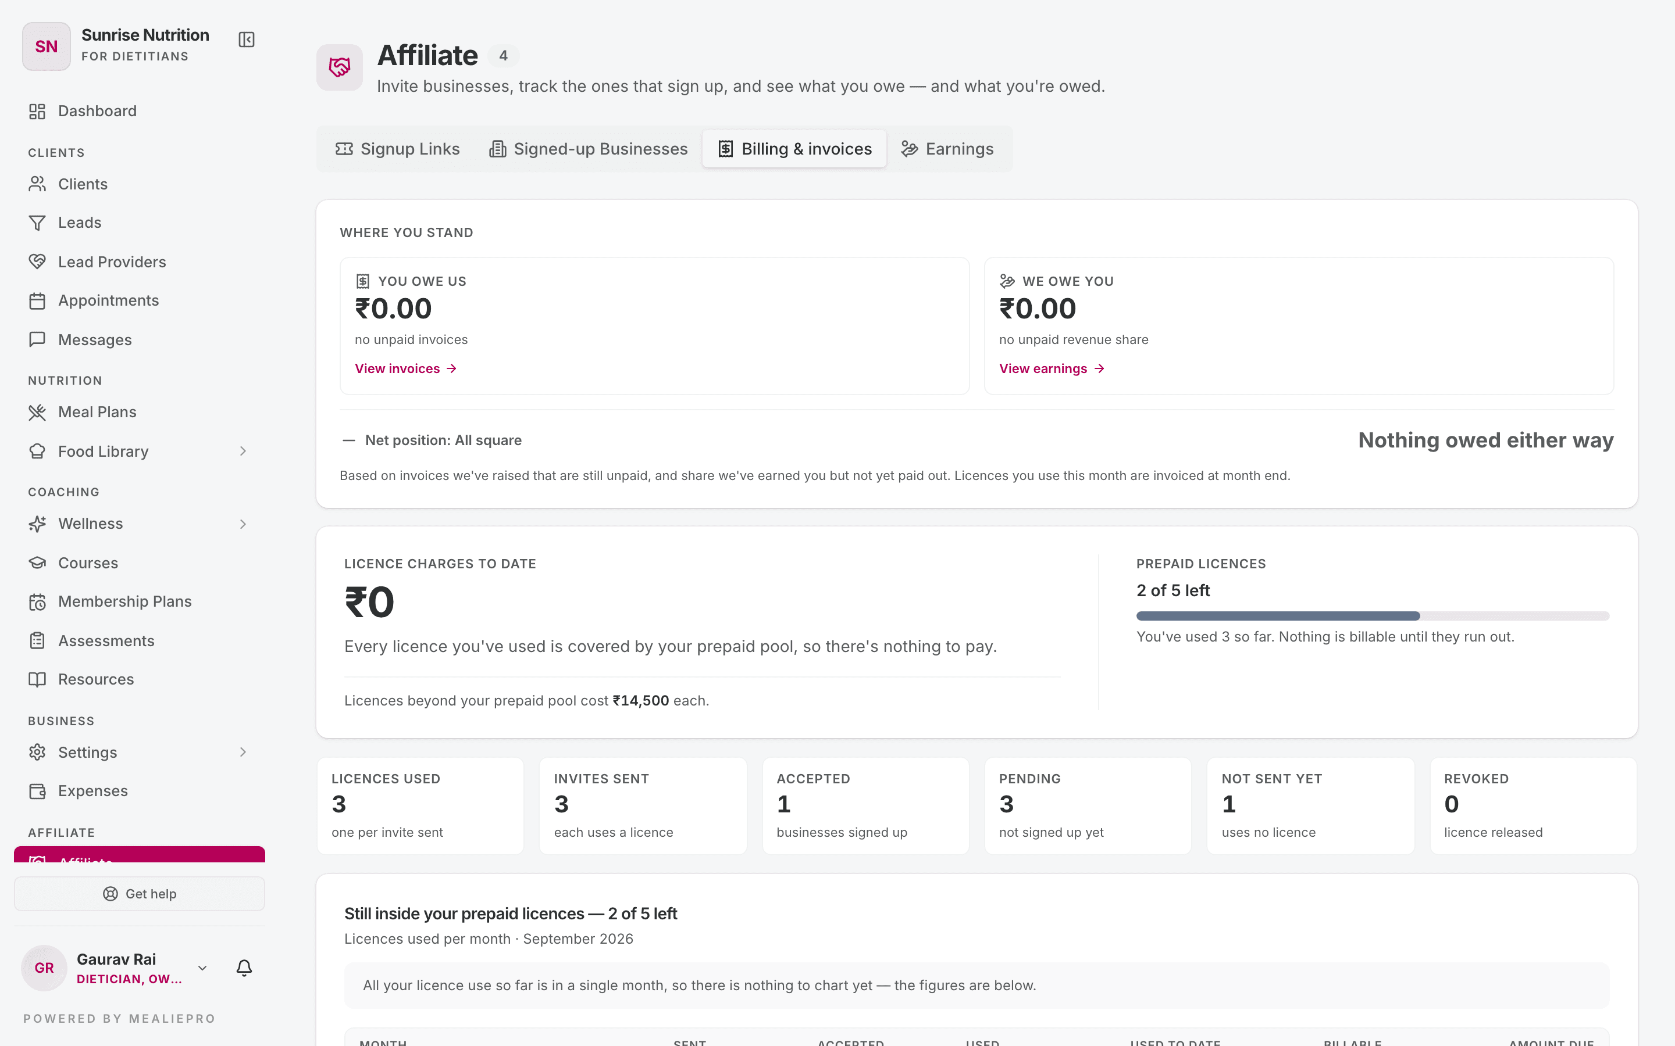1675x1046 pixels.
Task: Click the Invites Sent stat card
Action: [x=643, y=806]
